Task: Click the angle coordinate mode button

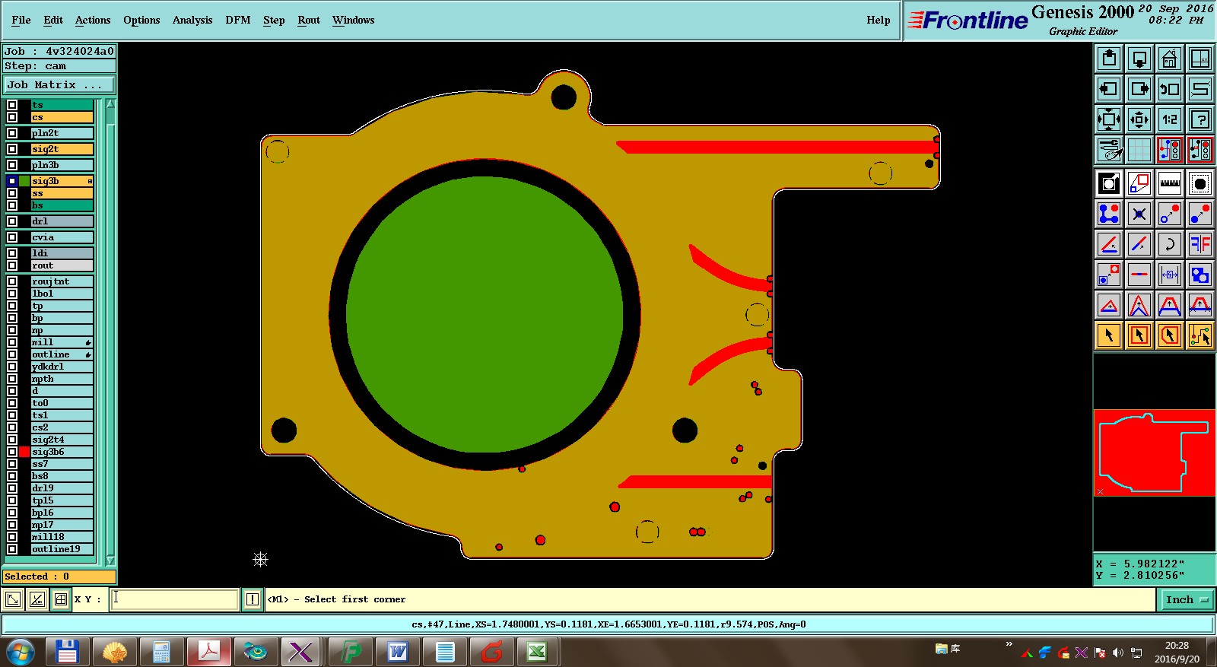Action: coord(37,599)
